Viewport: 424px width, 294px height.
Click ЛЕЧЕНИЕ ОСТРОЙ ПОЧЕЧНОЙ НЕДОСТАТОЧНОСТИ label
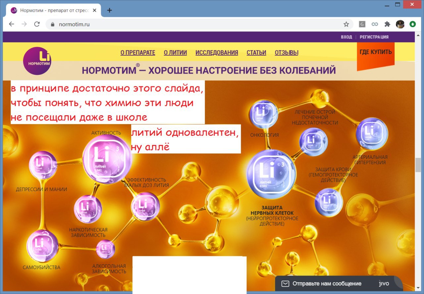point(315,117)
